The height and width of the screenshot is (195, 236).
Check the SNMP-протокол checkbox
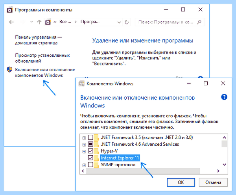[90, 165]
